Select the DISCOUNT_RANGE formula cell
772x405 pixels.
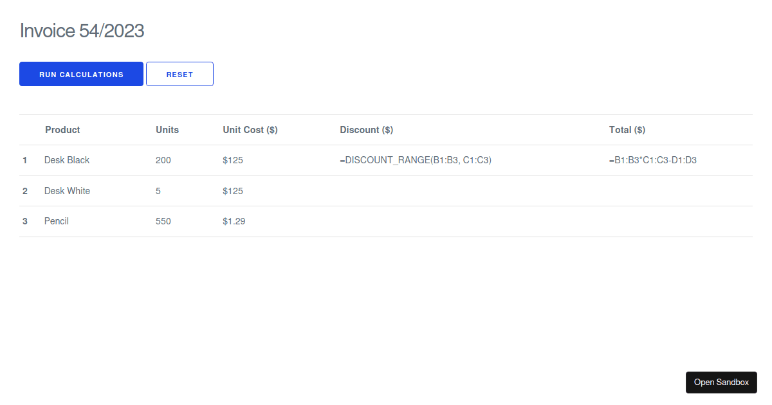point(416,160)
